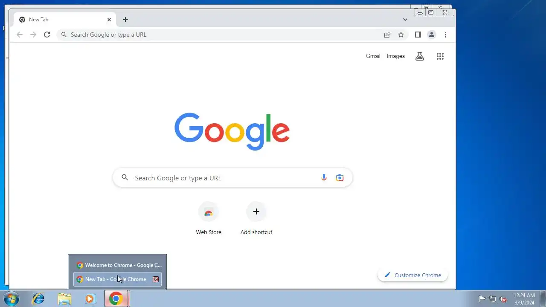Select the New Tab browser tab
Screen dimensions: 546x307
click(x=65, y=20)
